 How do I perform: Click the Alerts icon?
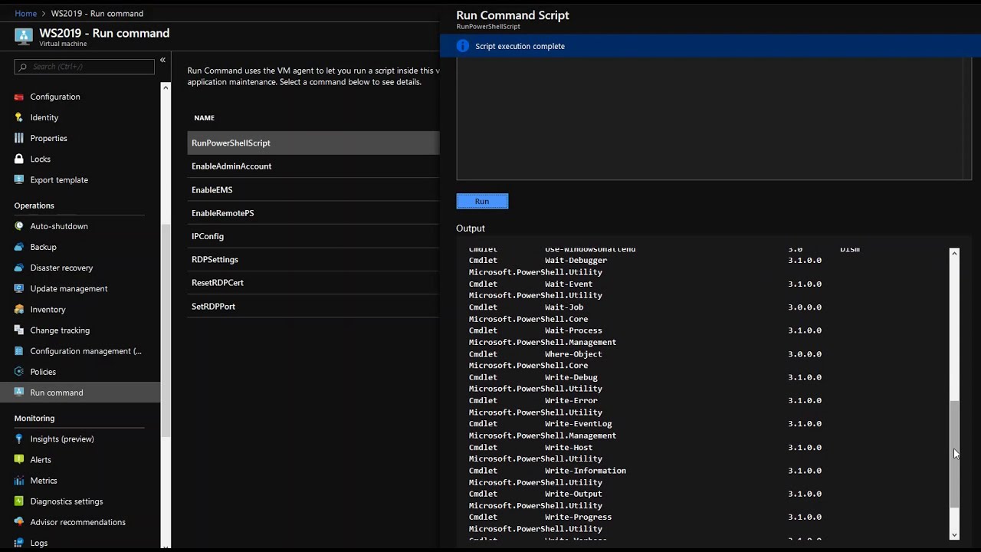(19, 459)
